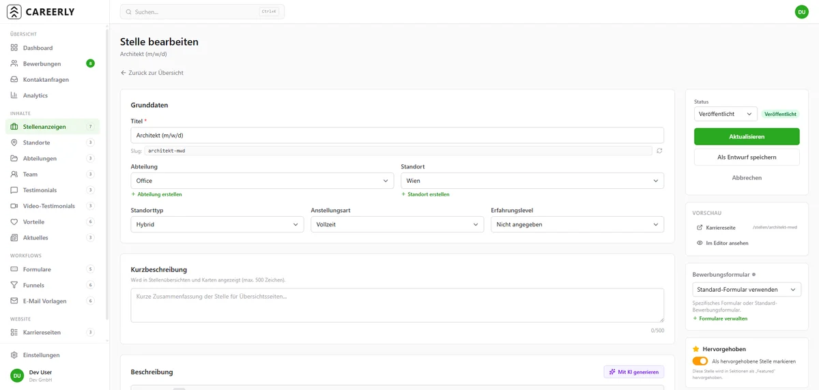Click the Analytics bar chart icon
Viewport: 819px width, 390px height.
[x=14, y=95]
